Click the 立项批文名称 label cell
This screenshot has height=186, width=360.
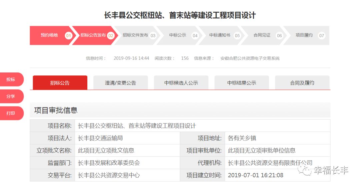(x=52, y=151)
